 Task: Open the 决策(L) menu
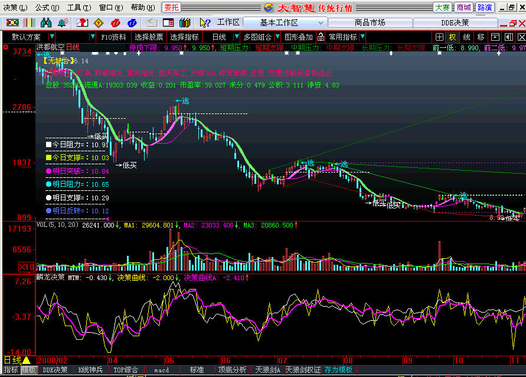(15, 7)
